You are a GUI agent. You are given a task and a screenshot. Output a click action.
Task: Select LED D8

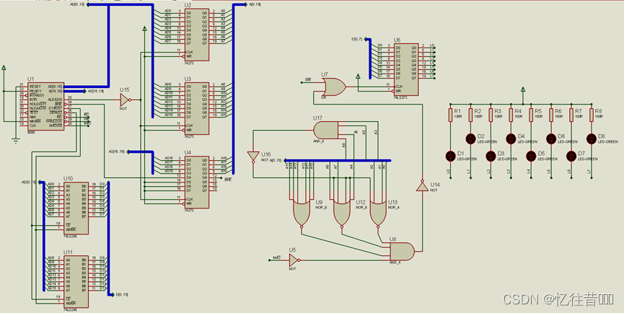tap(592, 138)
